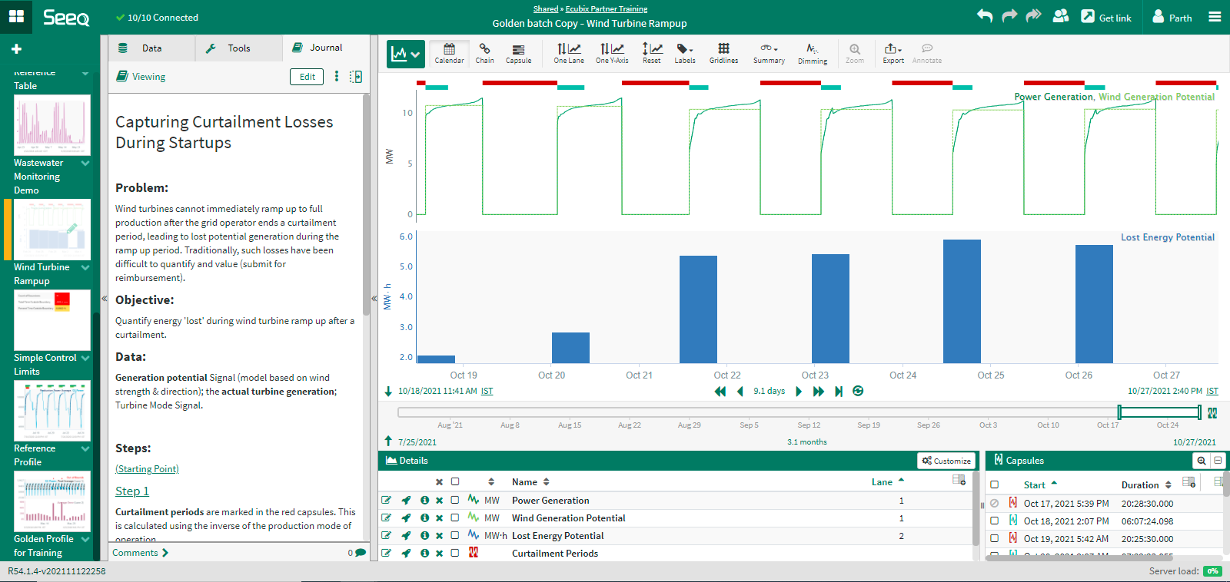
Task: Apply the One Lane layout
Action: [x=569, y=53]
